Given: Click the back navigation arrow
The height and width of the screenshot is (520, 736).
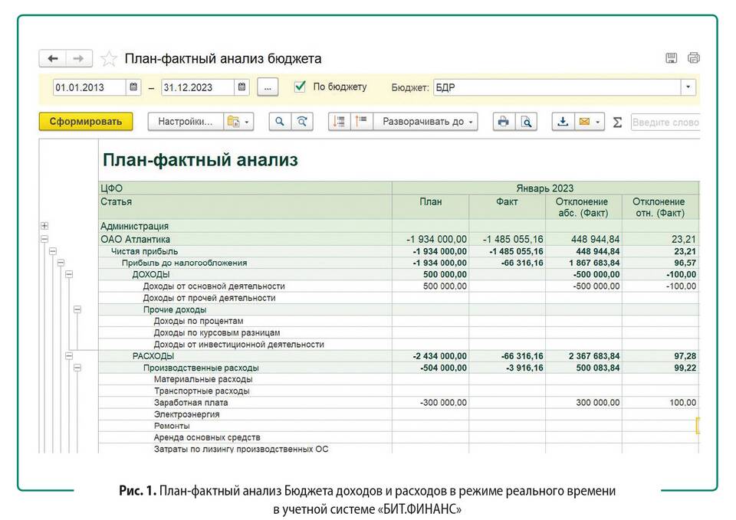Looking at the screenshot, I should 52,59.
